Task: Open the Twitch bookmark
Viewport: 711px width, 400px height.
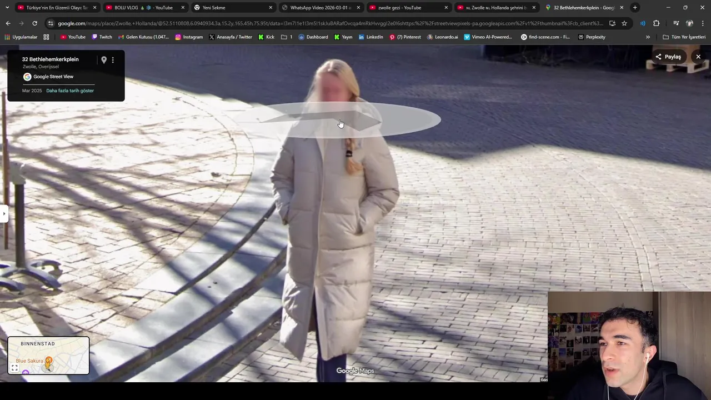Action: point(102,37)
